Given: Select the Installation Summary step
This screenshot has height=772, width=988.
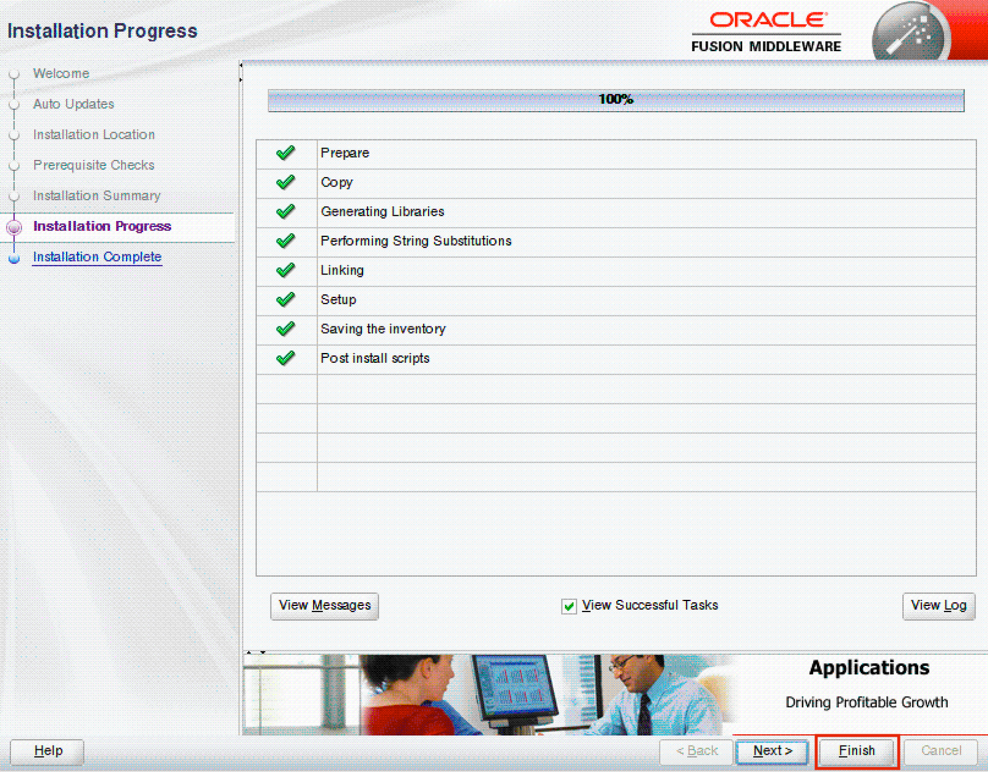Looking at the screenshot, I should point(97,196).
